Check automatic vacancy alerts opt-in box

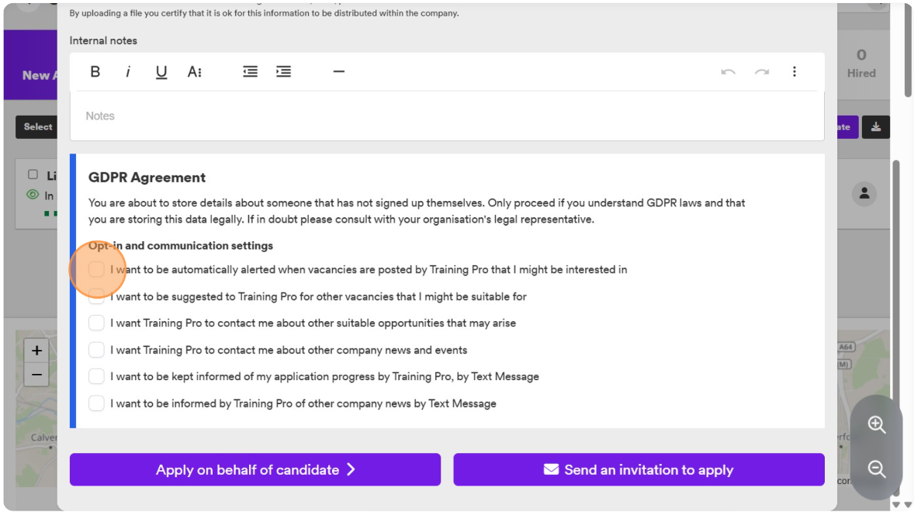[x=96, y=269]
